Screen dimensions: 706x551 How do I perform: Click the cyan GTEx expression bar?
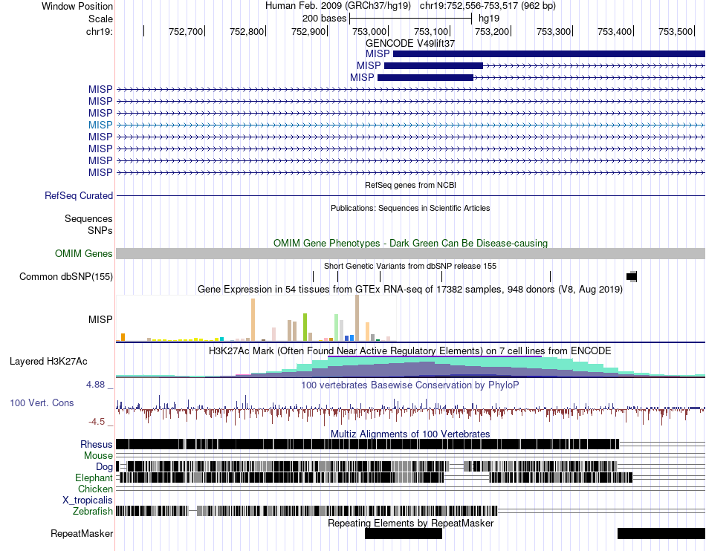tap(221, 339)
